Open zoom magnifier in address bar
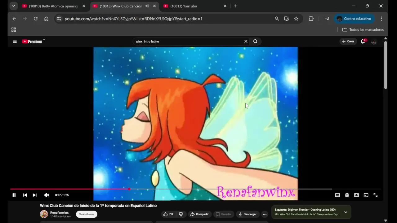This screenshot has height=223, width=397. (277, 19)
